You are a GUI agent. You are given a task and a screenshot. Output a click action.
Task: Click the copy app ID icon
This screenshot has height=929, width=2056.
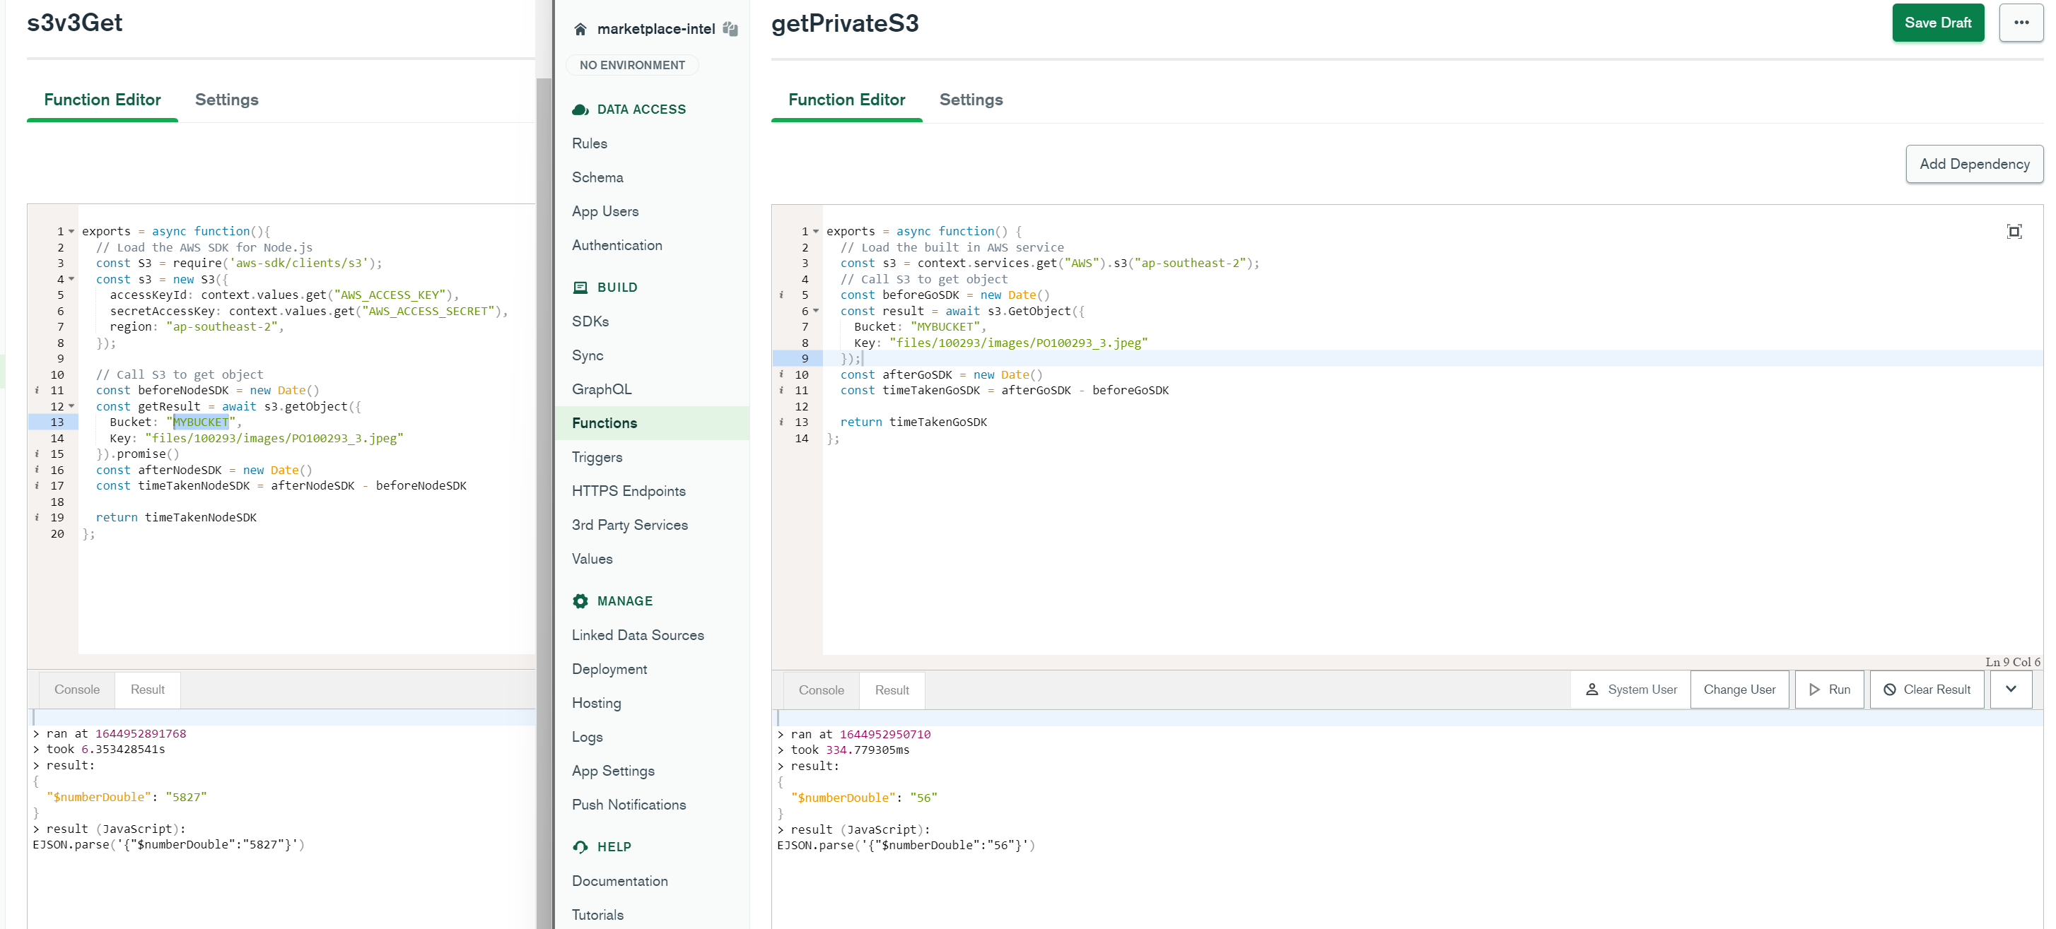(730, 30)
